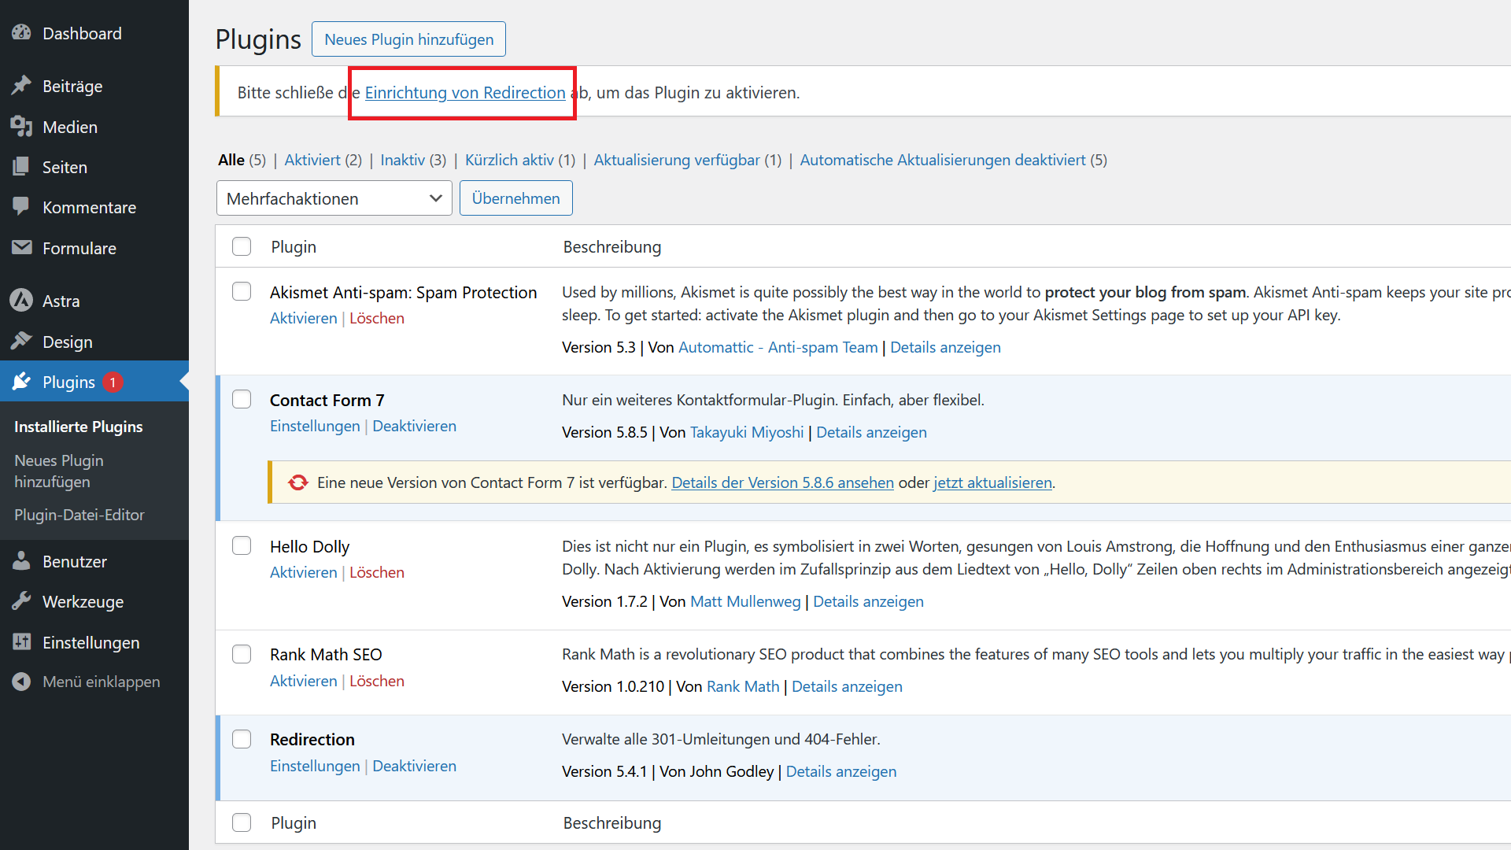
Task: Click the Formulare envelope icon
Action: click(x=21, y=248)
